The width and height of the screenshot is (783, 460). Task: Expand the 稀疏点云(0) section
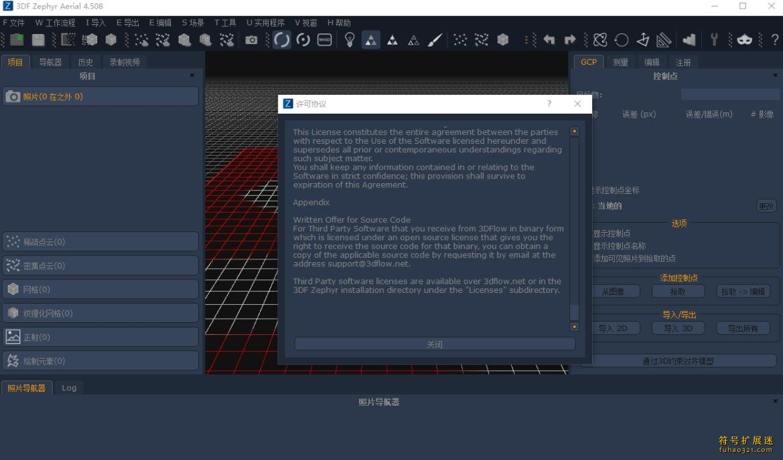100,241
